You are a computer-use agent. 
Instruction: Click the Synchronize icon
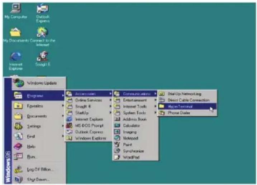click(x=117, y=151)
